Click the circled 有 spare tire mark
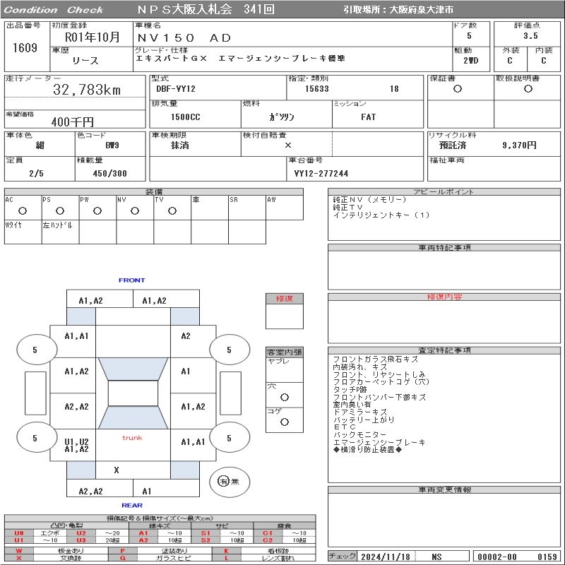Image resolution: width=565 pixels, height=565 pixels. (223, 481)
